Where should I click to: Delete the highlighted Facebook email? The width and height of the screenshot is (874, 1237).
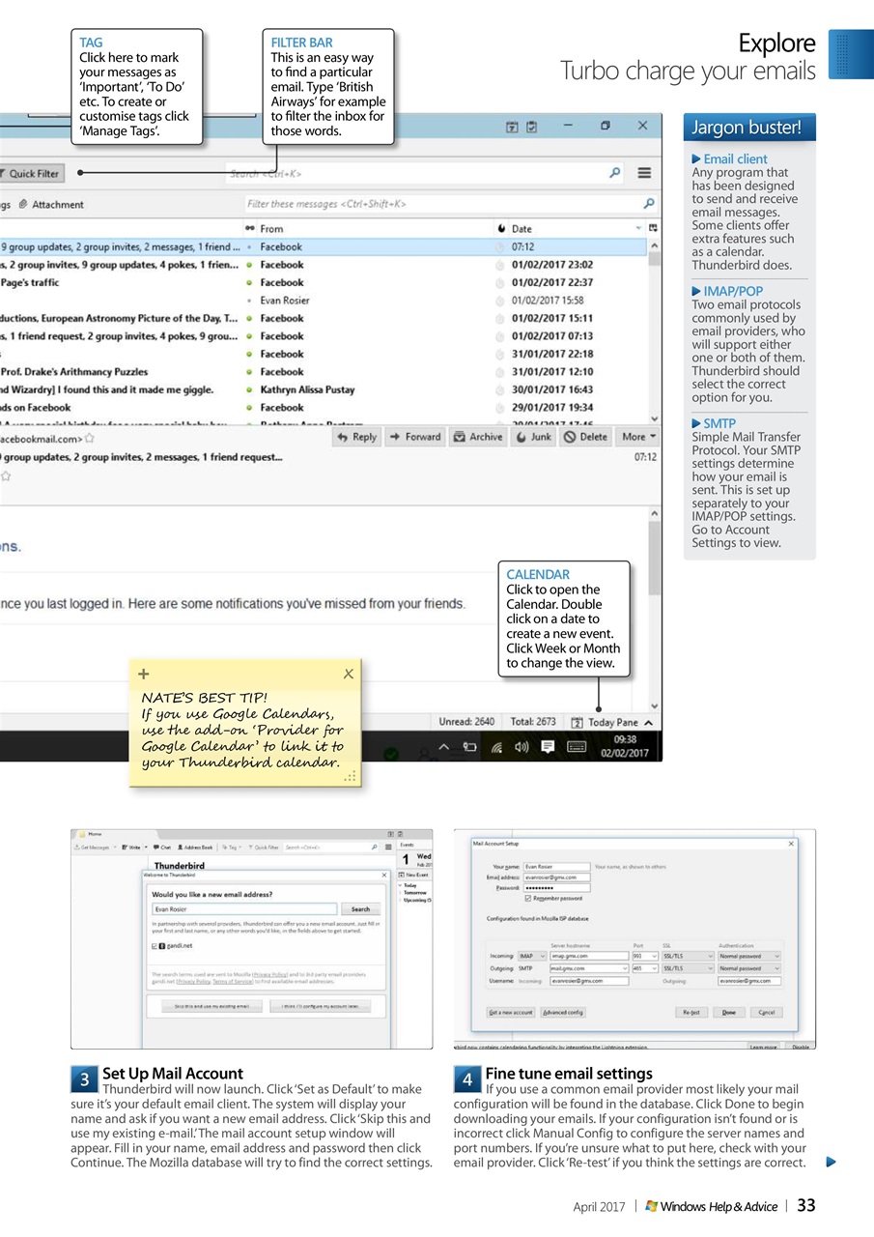pyautogui.click(x=585, y=437)
